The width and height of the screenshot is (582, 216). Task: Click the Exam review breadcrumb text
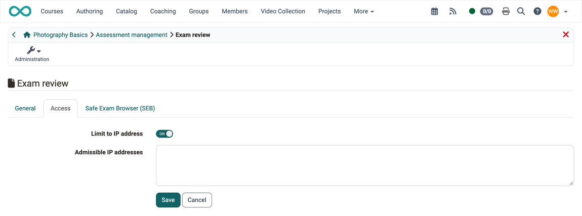coord(193,35)
